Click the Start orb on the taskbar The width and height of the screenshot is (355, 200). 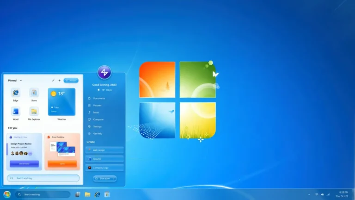coord(7,194)
